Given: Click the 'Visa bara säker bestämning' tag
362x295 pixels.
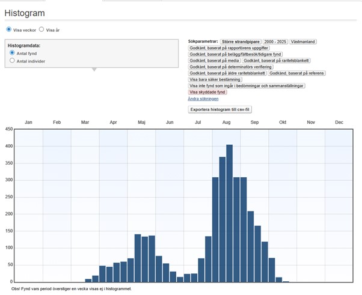Looking at the screenshot, I should (215, 79).
